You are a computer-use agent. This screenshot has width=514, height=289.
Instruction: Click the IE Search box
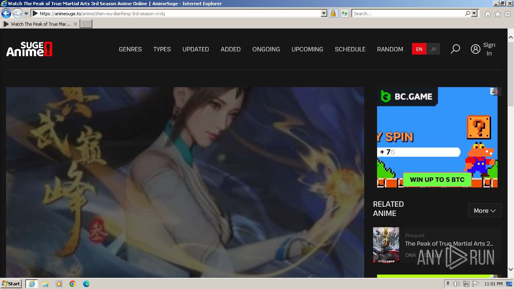pos(408,14)
